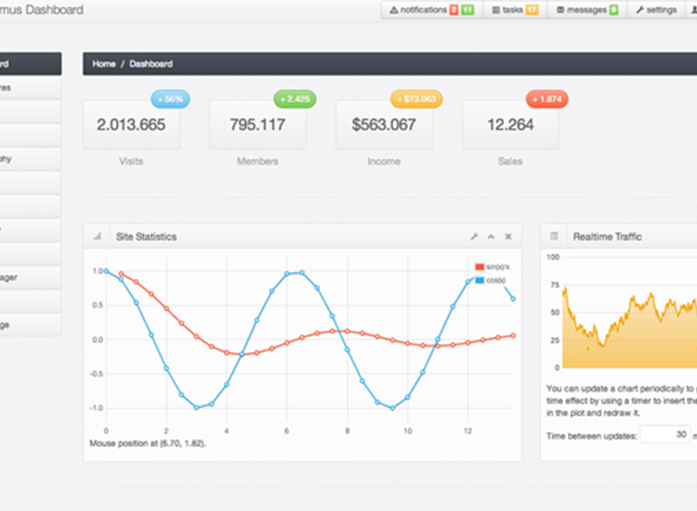The image size is (697, 511).
Task: Open the tasks dropdown
Action: (513, 10)
